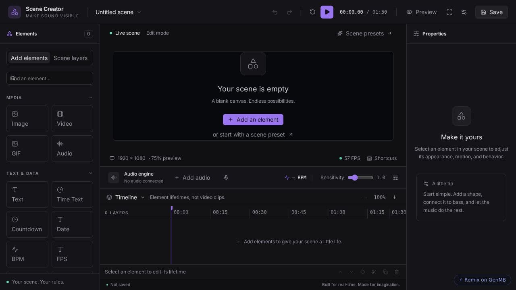Select the Add elements tab
The width and height of the screenshot is (516, 290).
pos(29,58)
